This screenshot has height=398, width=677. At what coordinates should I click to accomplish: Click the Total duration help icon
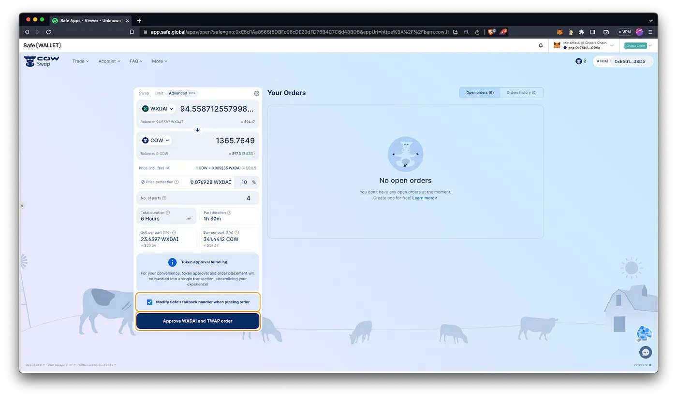[168, 213]
